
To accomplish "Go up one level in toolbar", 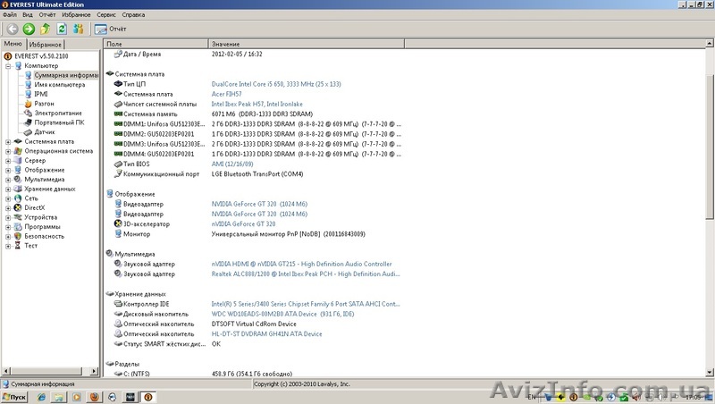I will click(46, 29).
